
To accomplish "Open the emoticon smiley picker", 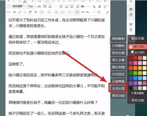I will (56, 12).
